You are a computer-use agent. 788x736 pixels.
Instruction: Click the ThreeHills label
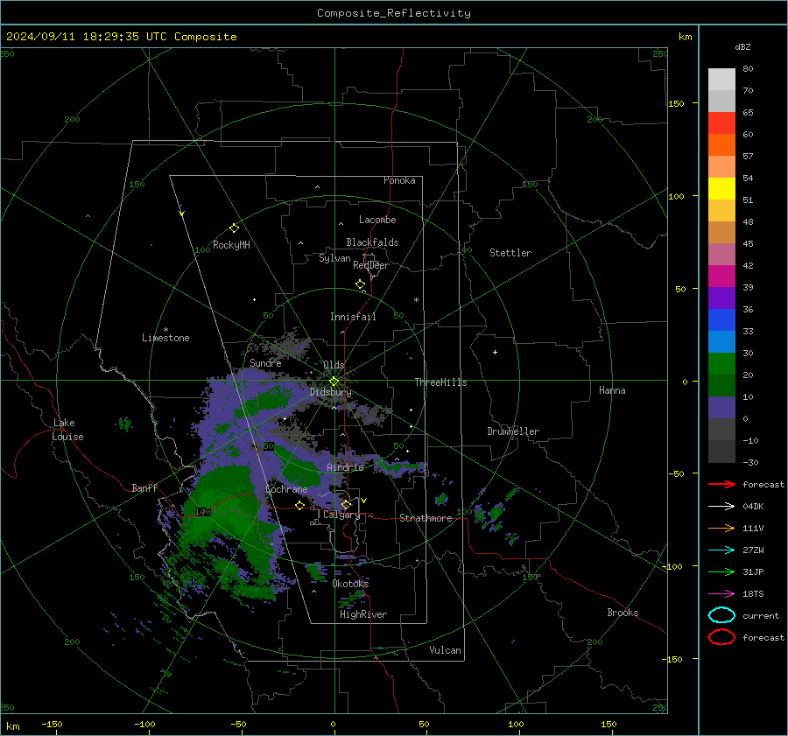point(440,382)
